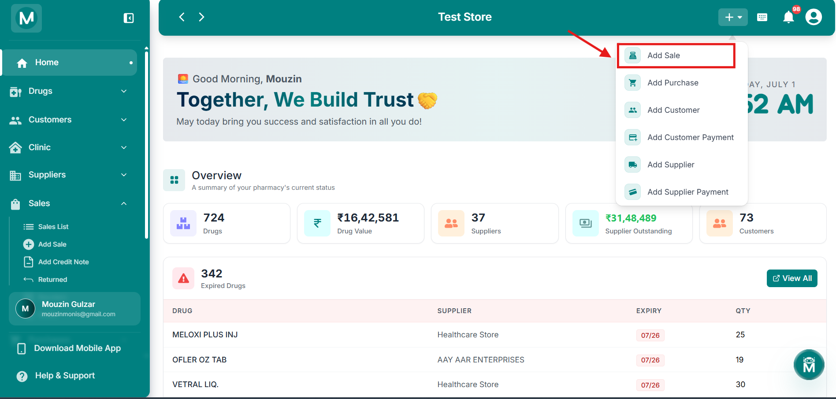
Task: Click OFLER OZ TAB drug name
Action: pyautogui.click(x=199, y=360)
